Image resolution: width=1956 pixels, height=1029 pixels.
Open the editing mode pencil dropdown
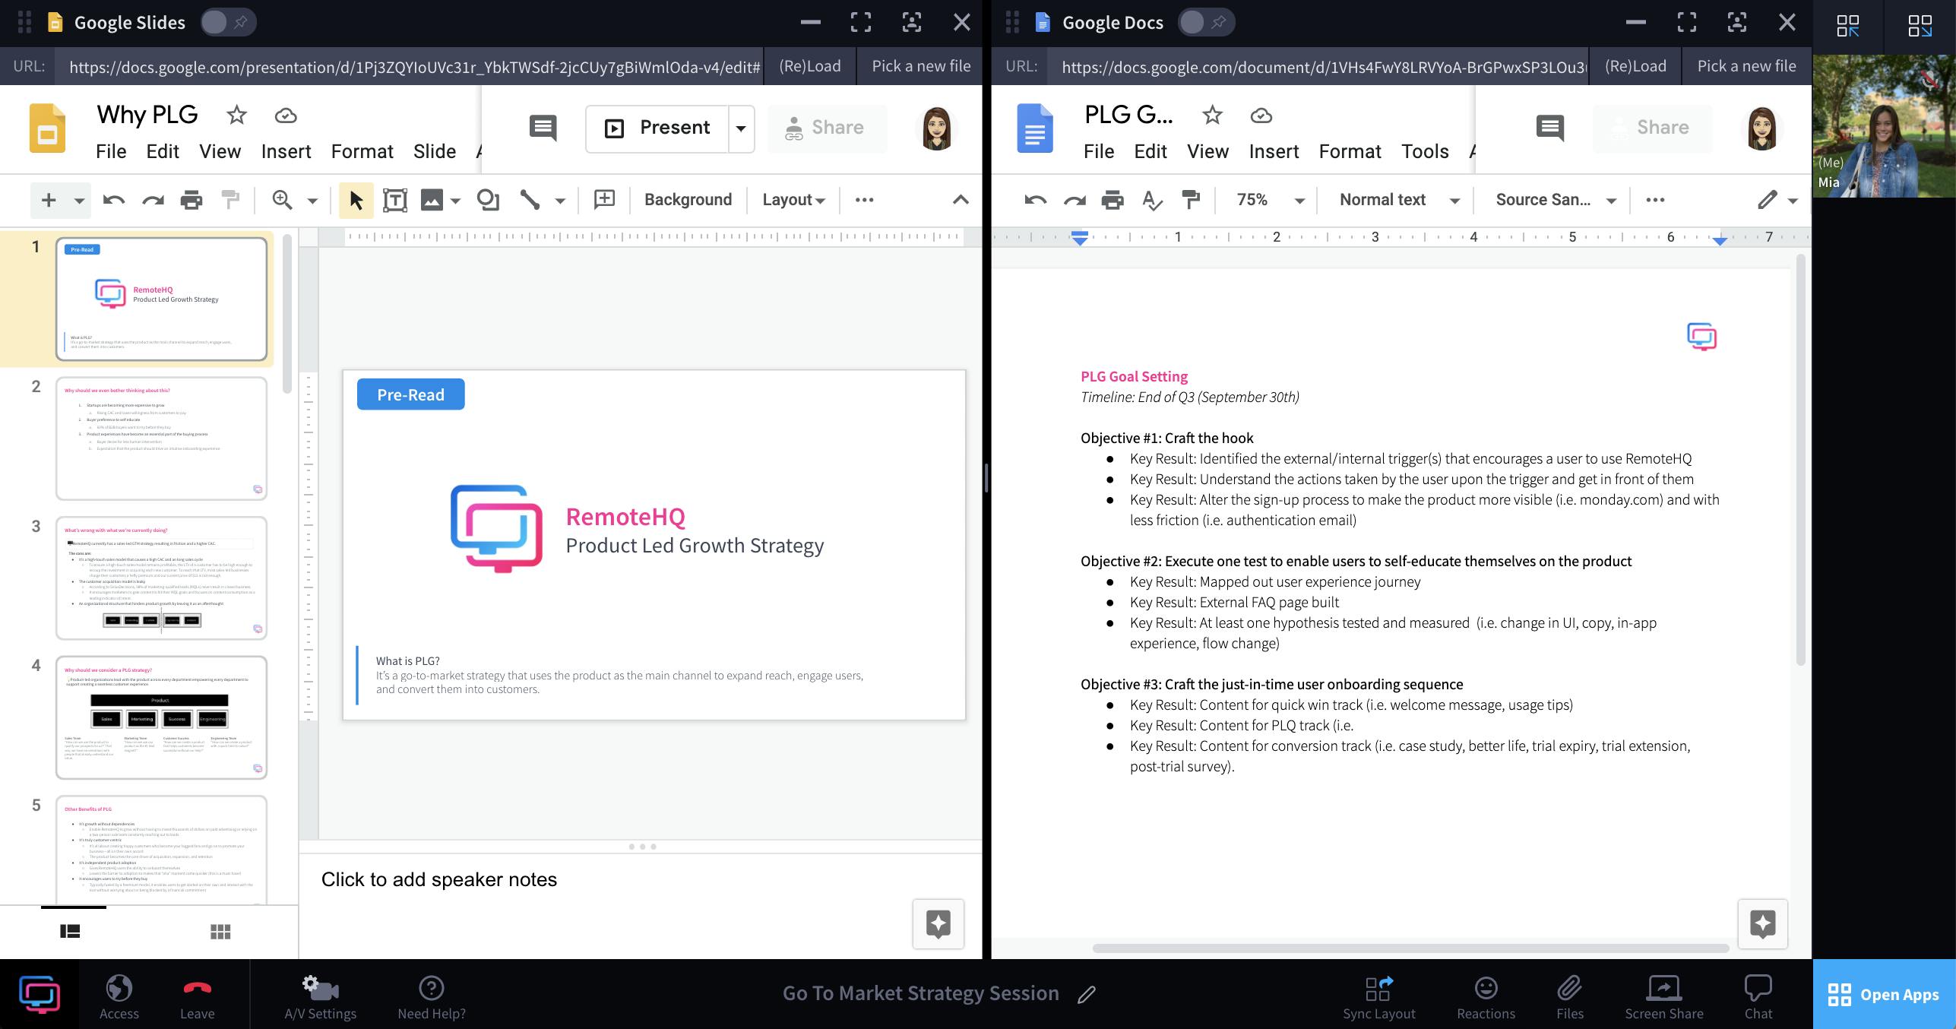pyautogui.click(x=1777, y=200)
